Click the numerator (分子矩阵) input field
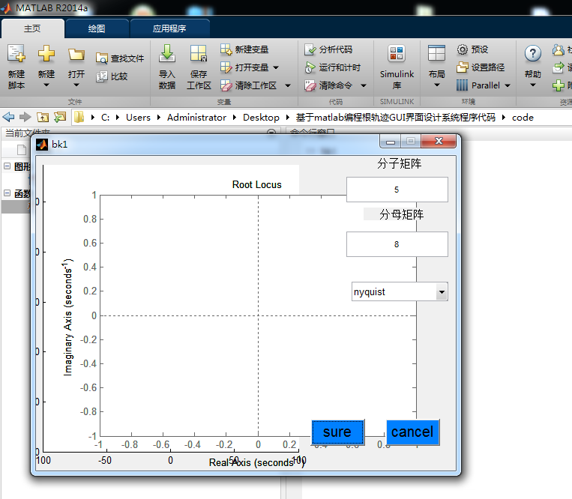Image resolution: width=572 pixels, height=499 pixels. (x=397, y=190)
